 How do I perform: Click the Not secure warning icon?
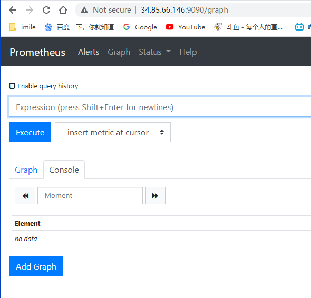84,10
